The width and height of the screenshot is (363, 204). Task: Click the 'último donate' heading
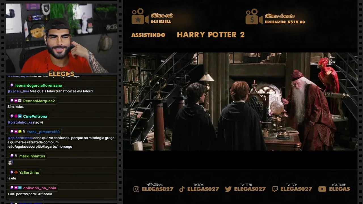pyautogui.click(x=280, y=16)
